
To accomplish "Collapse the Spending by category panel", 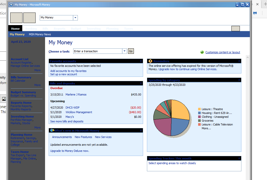I will pyautogui.click(x=239, y=80).
